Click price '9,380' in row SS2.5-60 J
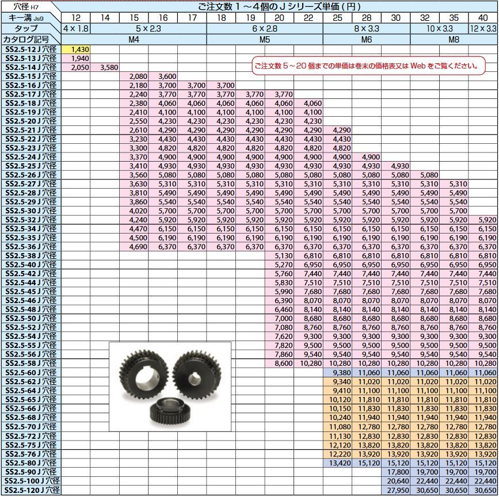The height and width of the screenshot is (497, 499). (x=338, y=373)
